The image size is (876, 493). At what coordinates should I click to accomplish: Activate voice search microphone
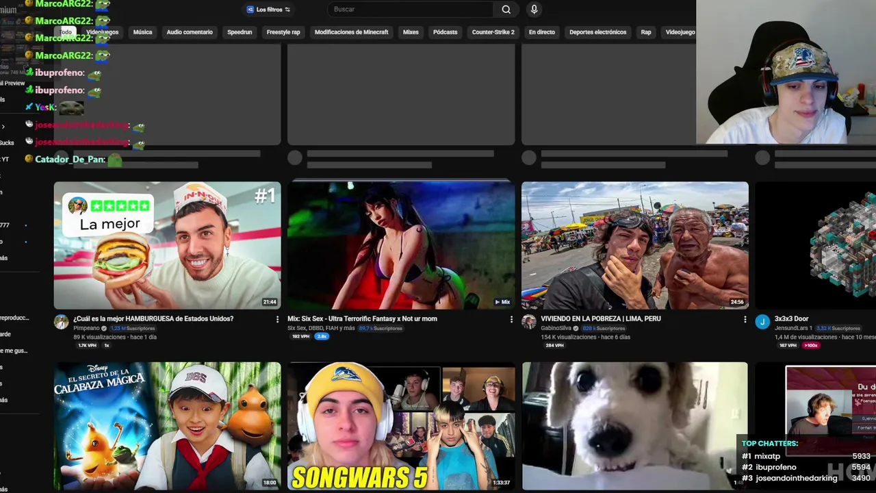[x=534, y=10]
